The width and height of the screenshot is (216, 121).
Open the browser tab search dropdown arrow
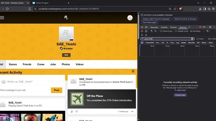coord(198,3)
